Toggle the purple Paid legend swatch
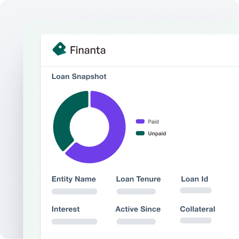 coord(140,121)
